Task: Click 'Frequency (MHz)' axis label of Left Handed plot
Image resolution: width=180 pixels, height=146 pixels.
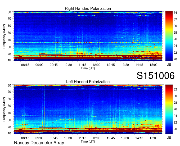Action: (x=4, y=109)
